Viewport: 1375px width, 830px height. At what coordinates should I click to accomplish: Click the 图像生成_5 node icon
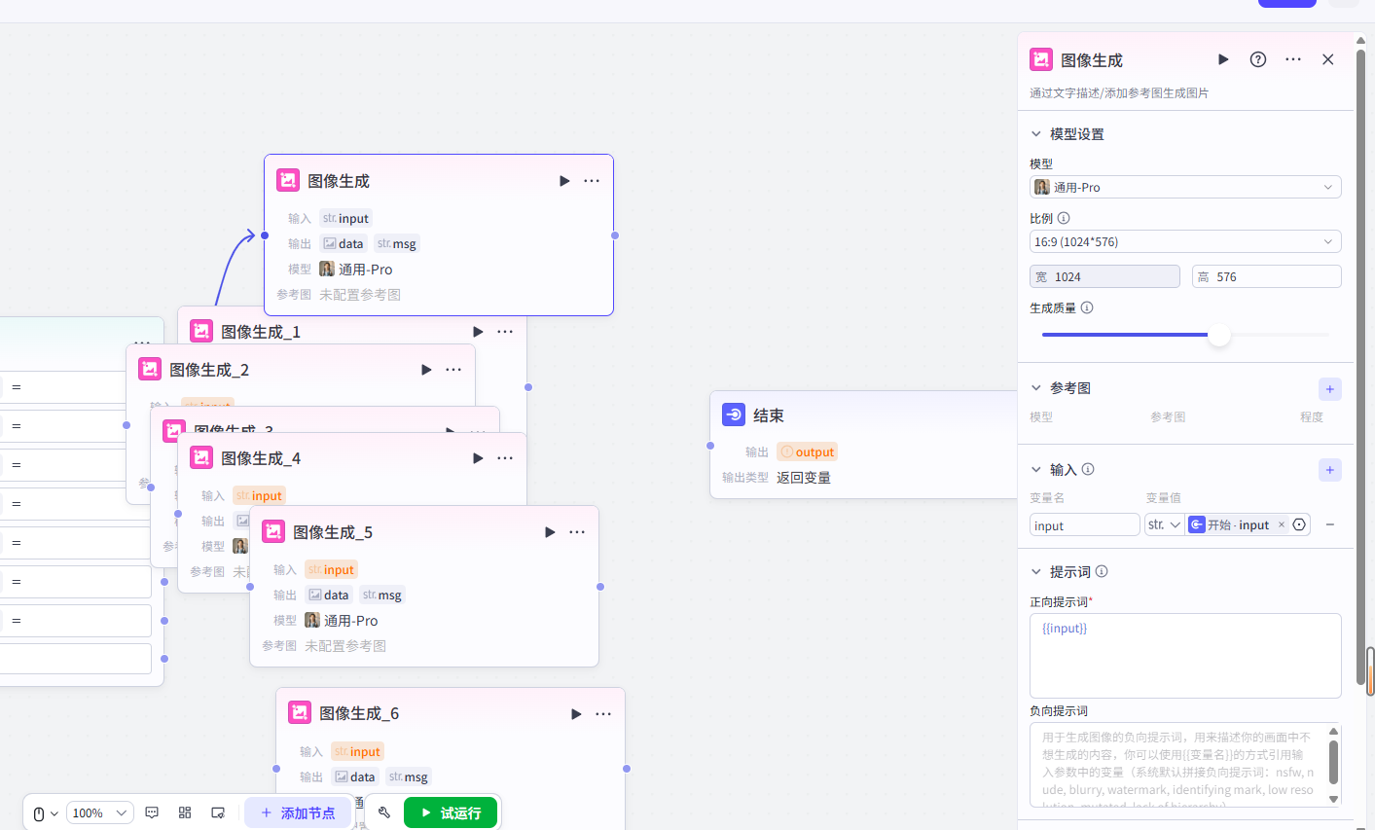click(x=273, y=531)
